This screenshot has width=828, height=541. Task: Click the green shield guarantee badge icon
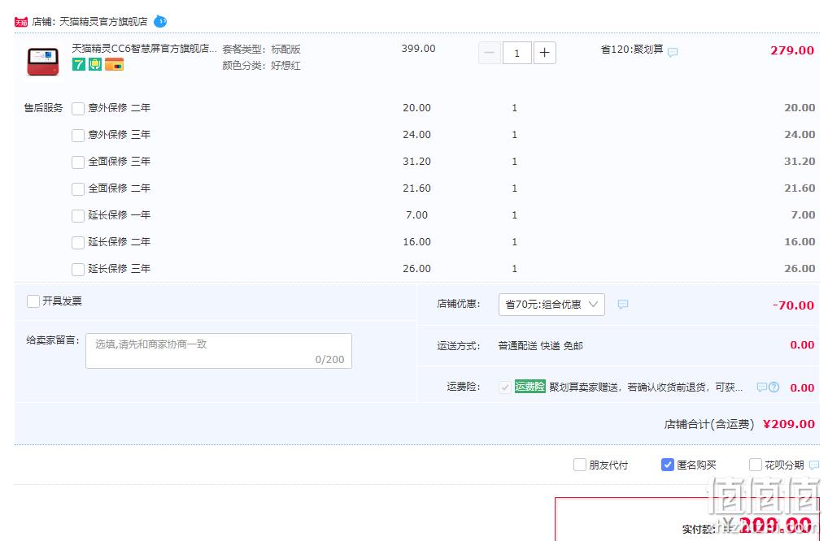(95, 64)
